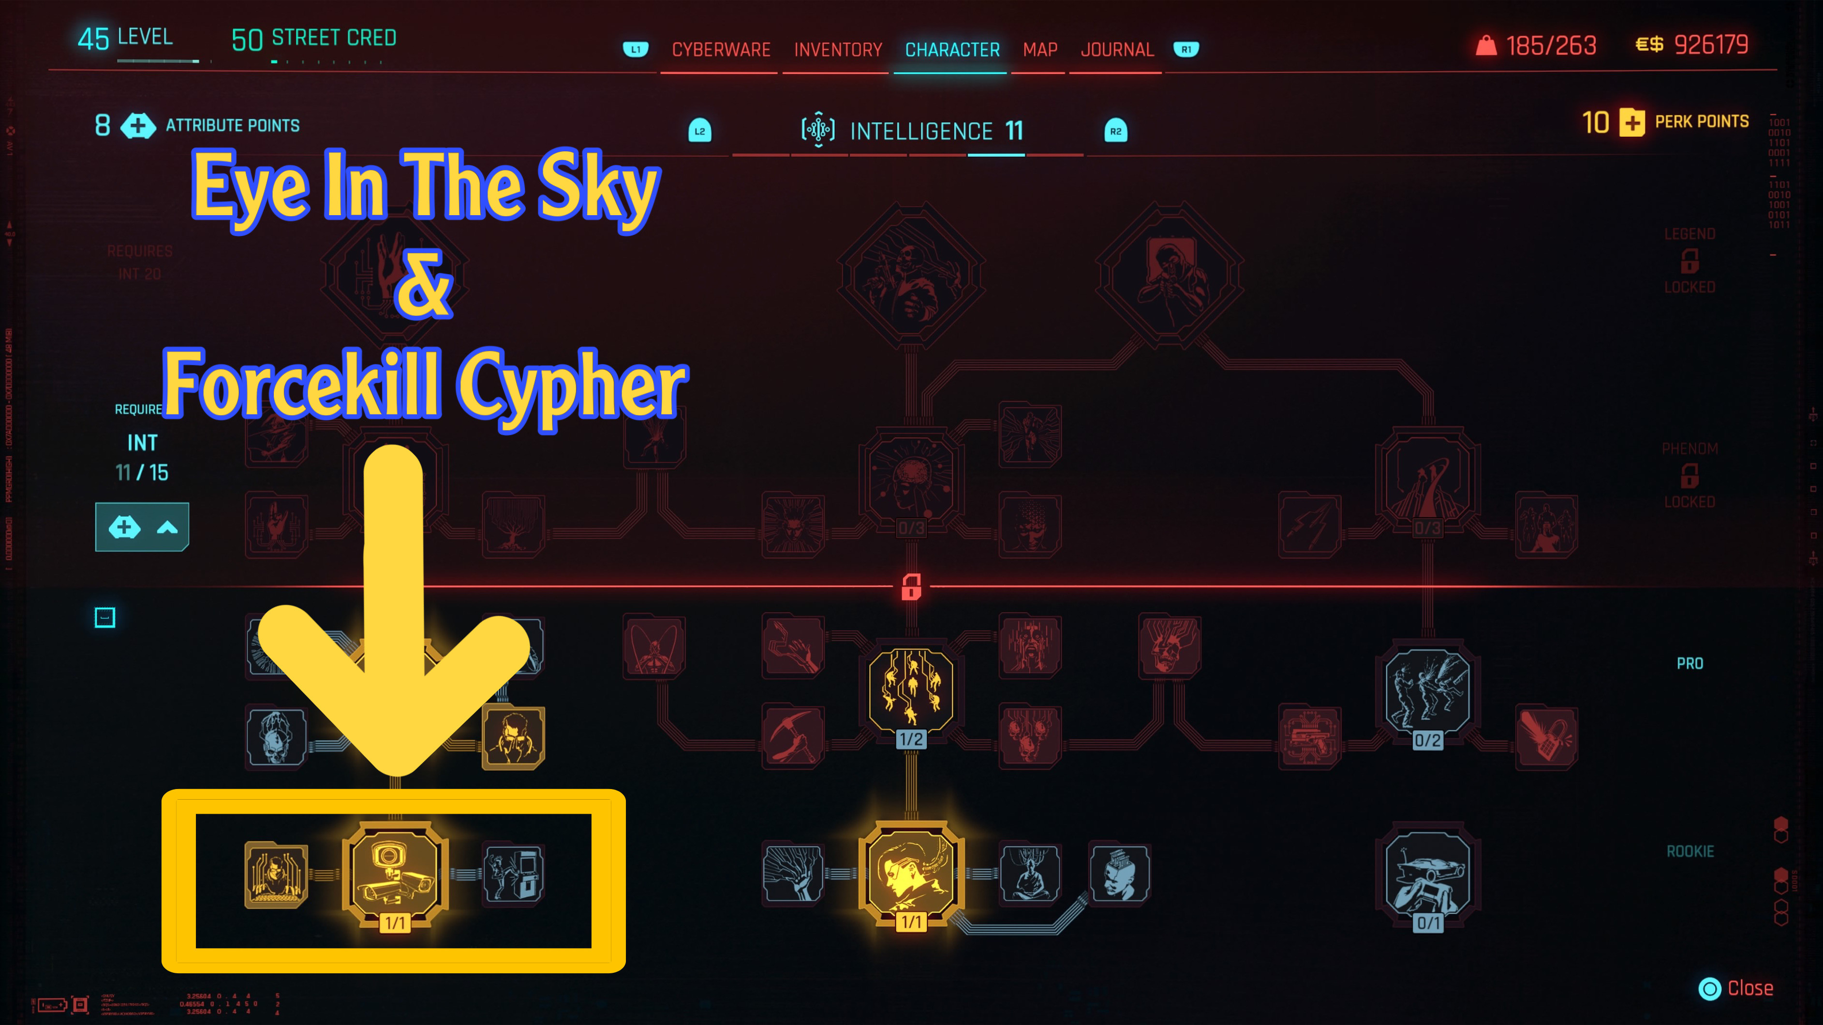The width and height of the screenshot is (1823, 1025).
Task: Click the Intelligence attribute icon
Action: 811,129
